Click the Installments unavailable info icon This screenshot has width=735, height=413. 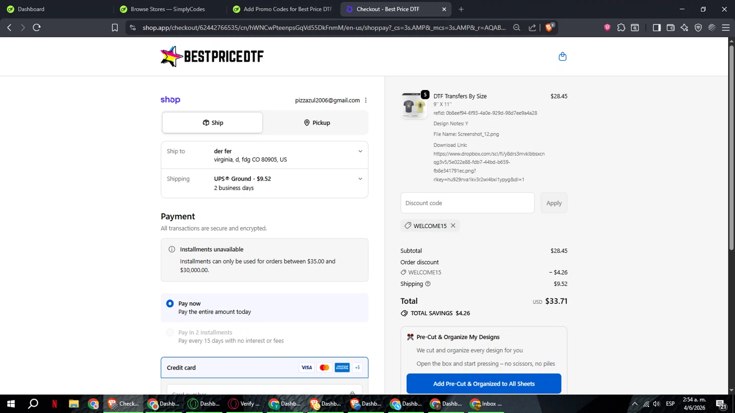(x=172, y=250)
